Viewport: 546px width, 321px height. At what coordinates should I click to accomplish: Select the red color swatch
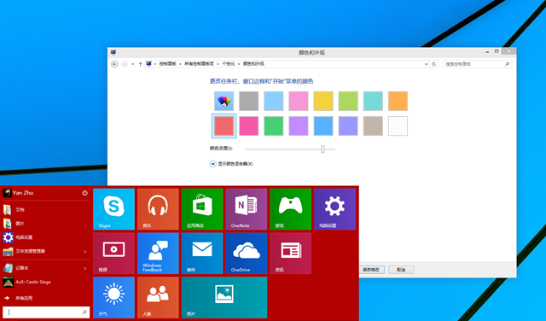tap(224, 125)
